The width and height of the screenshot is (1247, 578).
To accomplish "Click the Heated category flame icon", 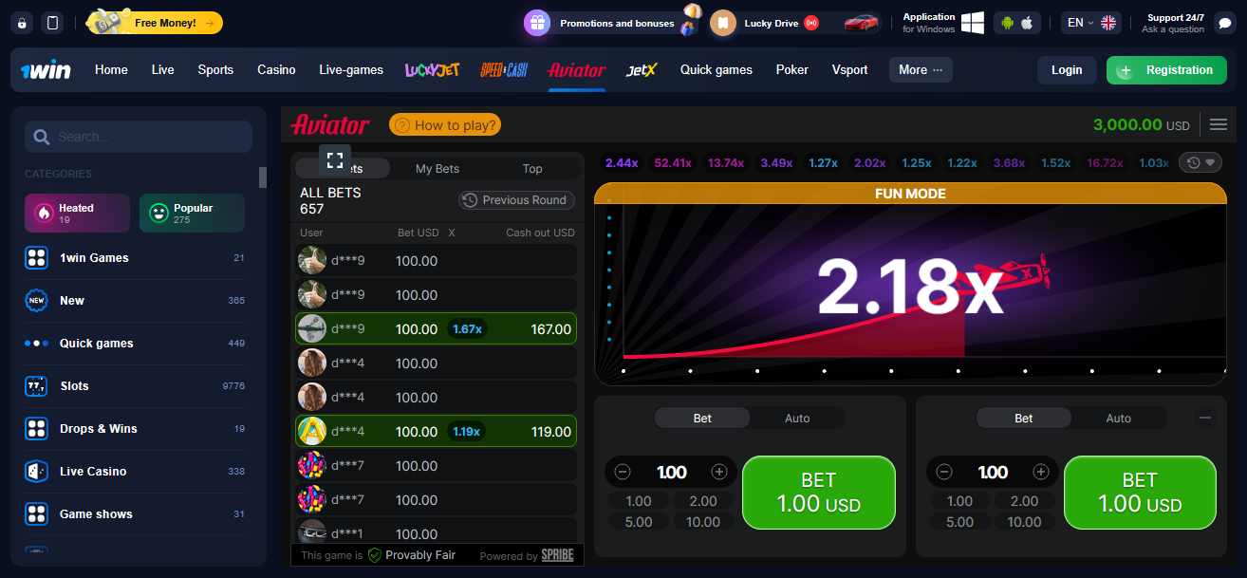I will pos(43,214).
